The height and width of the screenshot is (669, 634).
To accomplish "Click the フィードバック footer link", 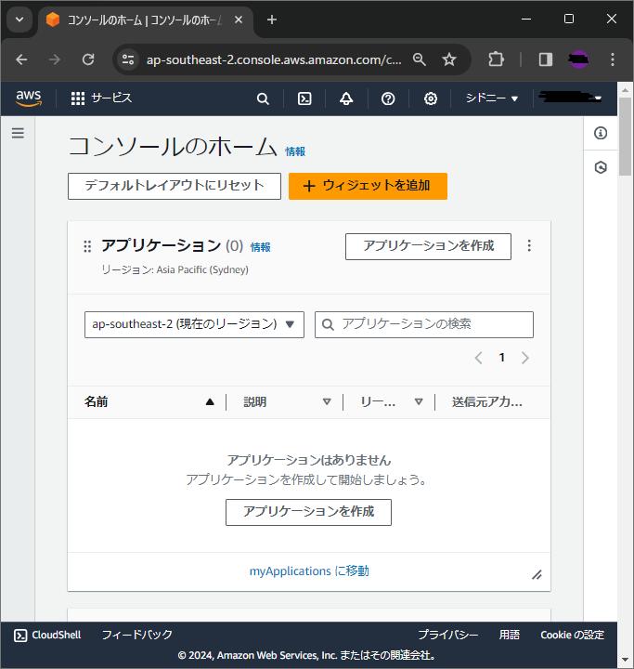I will (x=136, y=635).
